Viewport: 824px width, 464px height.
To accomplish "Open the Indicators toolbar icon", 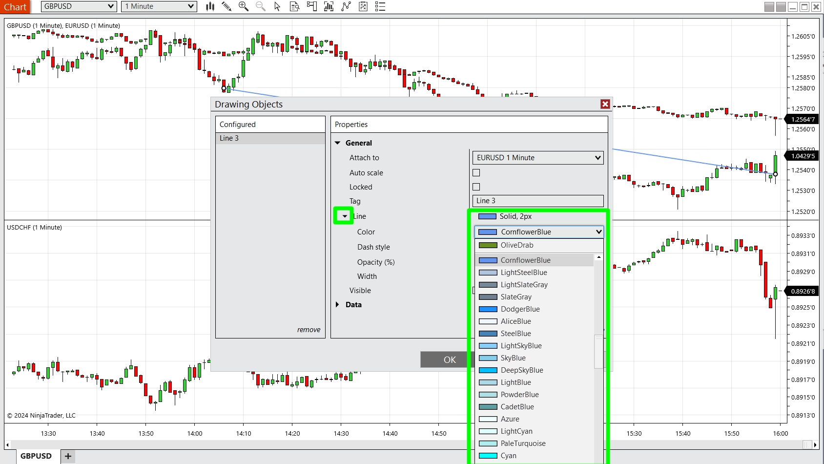I will 329,6.
